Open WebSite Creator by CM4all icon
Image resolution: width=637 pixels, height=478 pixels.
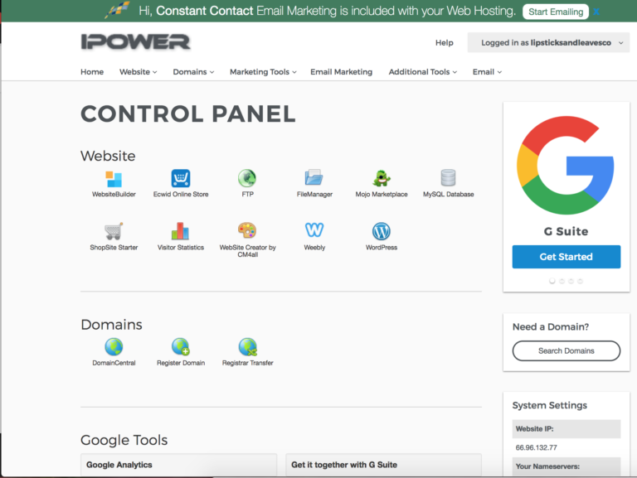point(247,230)
